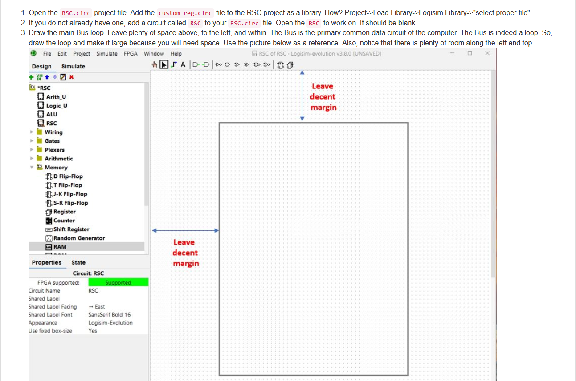The width and height of the screenshot is (576, 381).
Task: Pick the AND gate from the toolbar
Action: coord(227,64)
